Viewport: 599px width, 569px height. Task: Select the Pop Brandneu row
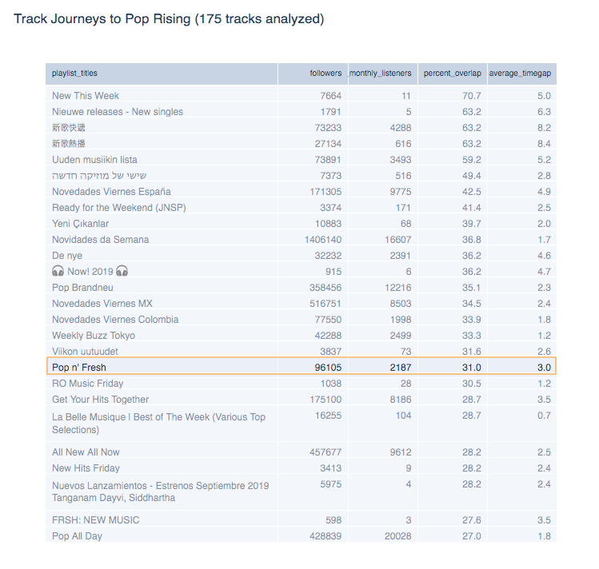pos(82,288)
